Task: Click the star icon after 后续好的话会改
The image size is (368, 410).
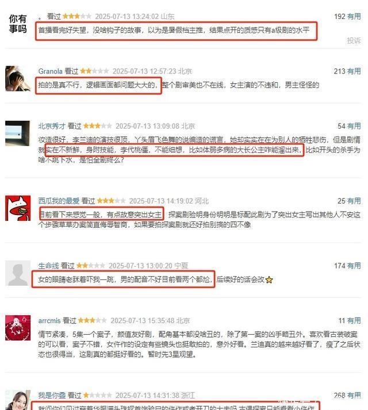Action: [269, 280]
